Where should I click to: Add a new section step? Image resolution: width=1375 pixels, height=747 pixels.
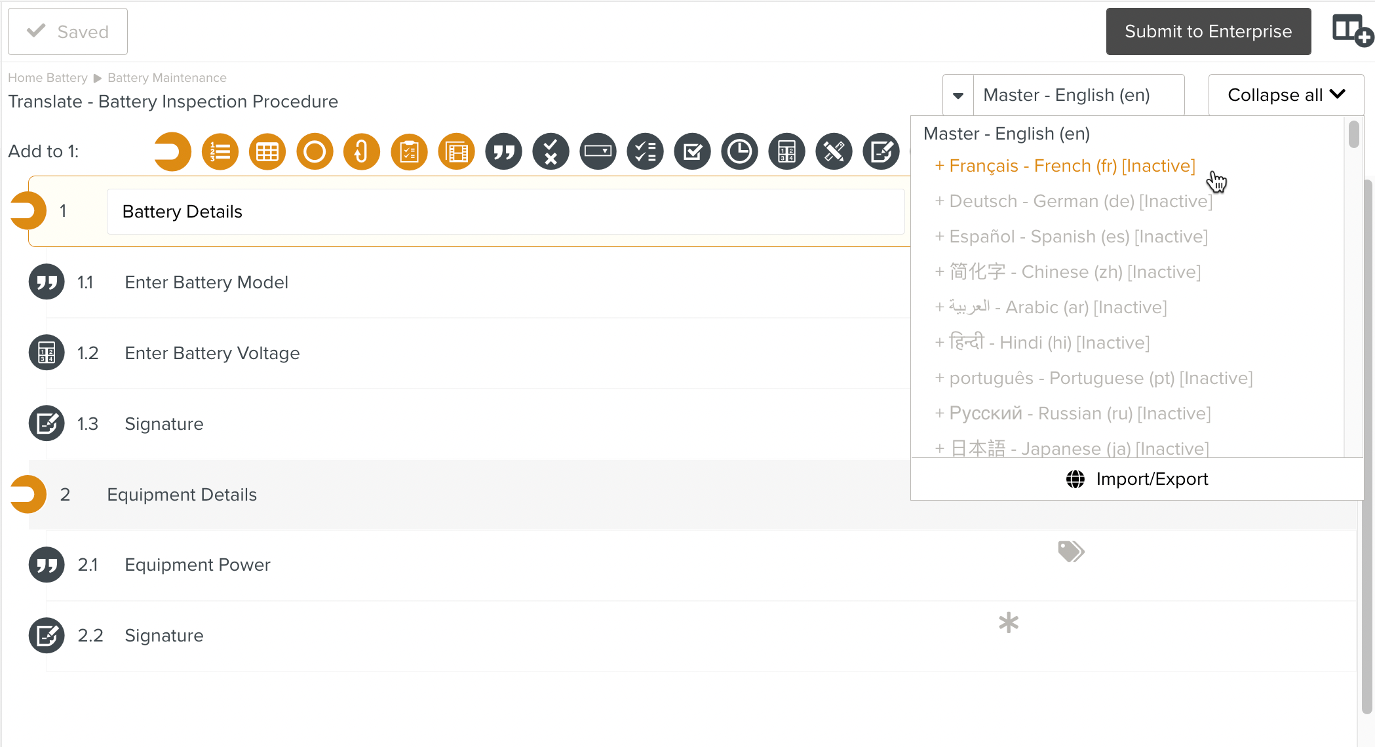pos(172,151)
